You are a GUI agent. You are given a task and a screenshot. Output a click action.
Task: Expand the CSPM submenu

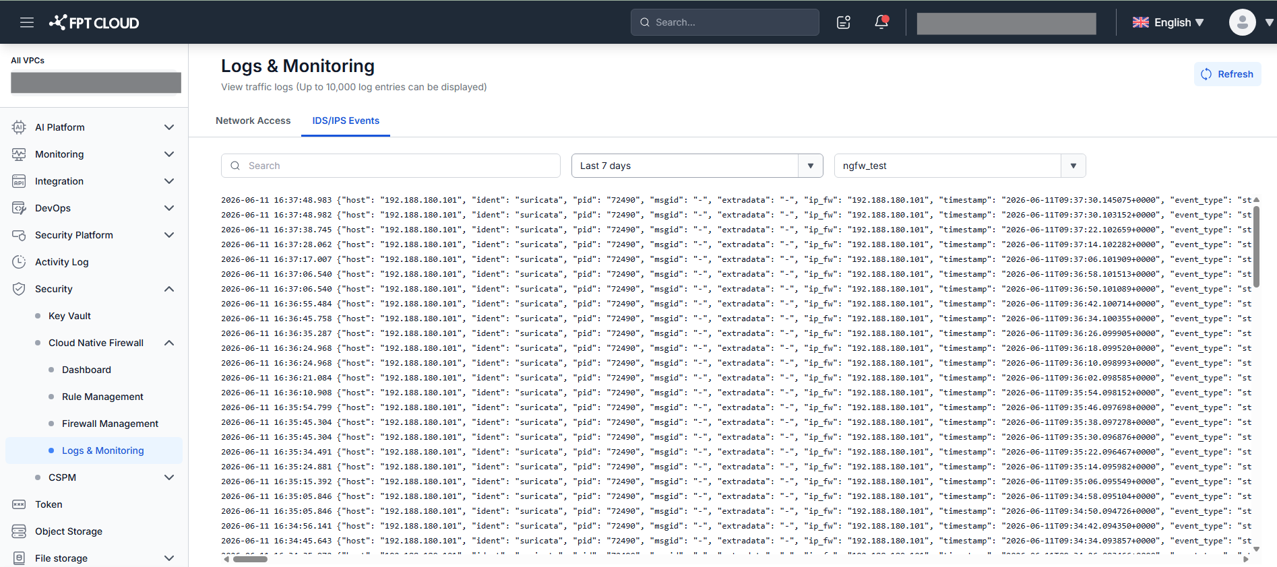point(169,477)
